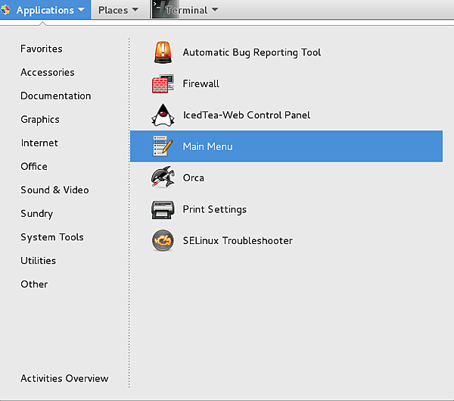Click the Terminal icon in top bar
Screen dimensions: 454x401
(159, 9)
